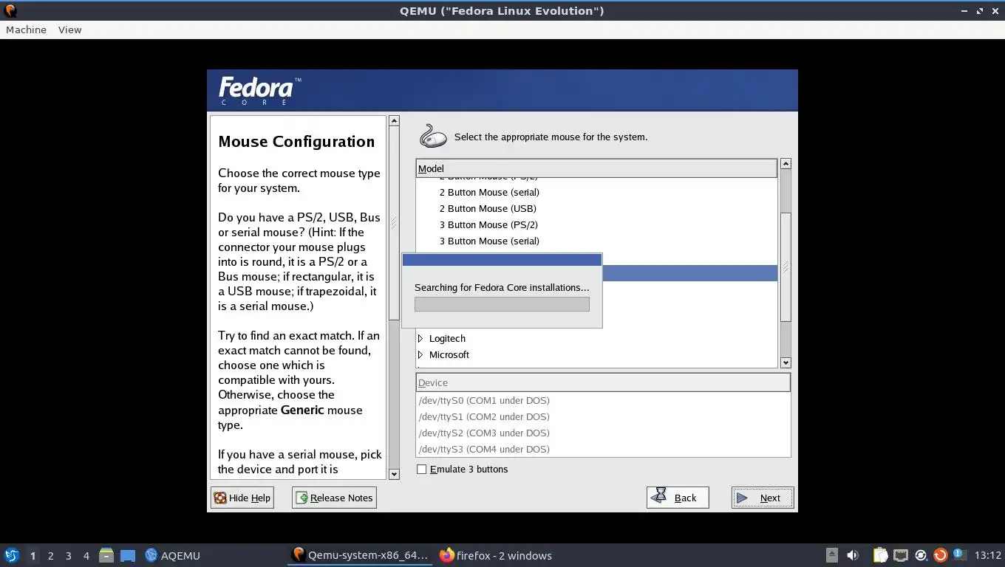Image resolution: width=1005 pixels, height=567 pixels.
Task: Click the Searching progress bar
Action: [502, 303]
